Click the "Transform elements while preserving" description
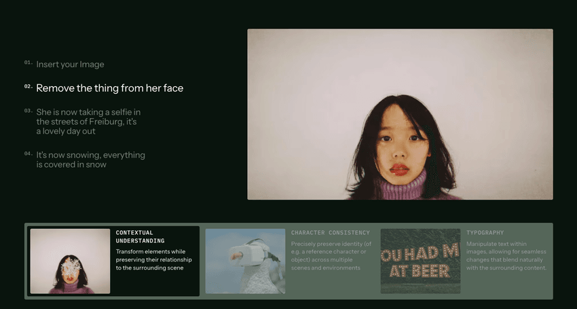Image resolution: width=577 pixels, height=309 pixels. pyautogui.click(x=154, y=259)
